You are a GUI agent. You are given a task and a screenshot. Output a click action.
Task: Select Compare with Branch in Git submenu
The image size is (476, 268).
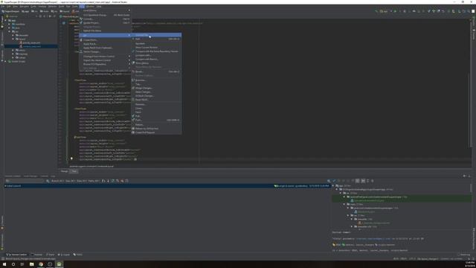(156, 60)
